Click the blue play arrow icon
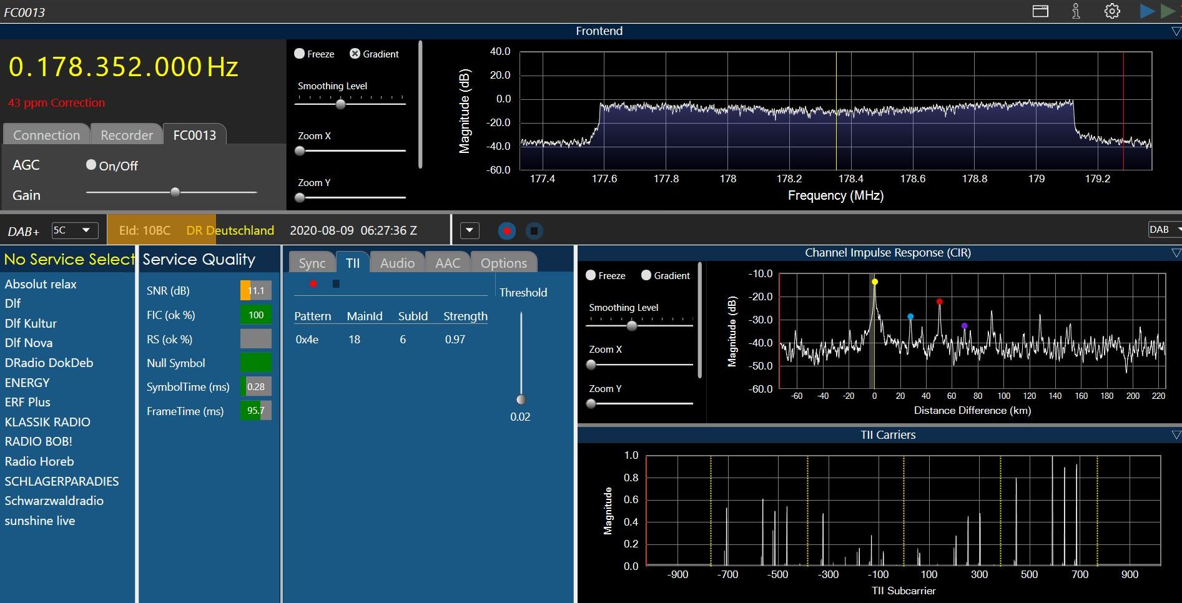This screenshot has height=603, width=1182. click(x=1147, y=11)
